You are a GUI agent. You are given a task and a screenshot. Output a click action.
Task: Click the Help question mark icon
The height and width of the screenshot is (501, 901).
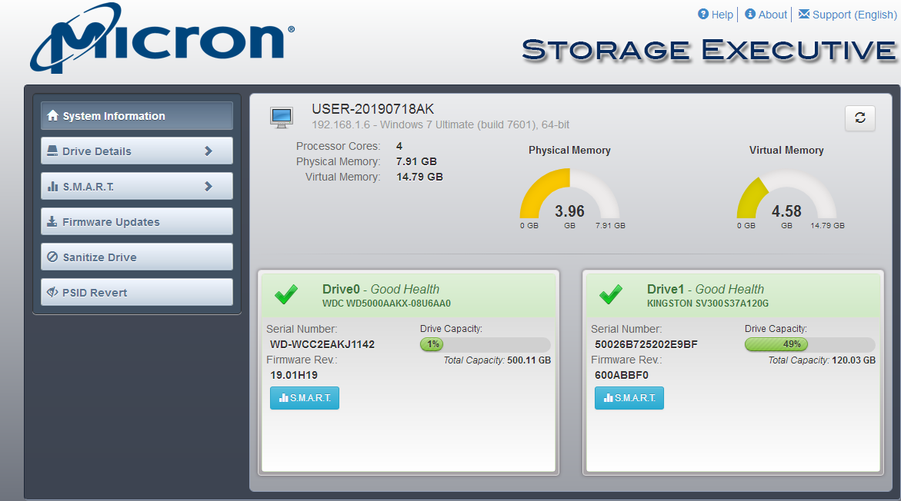pos(703,14)
